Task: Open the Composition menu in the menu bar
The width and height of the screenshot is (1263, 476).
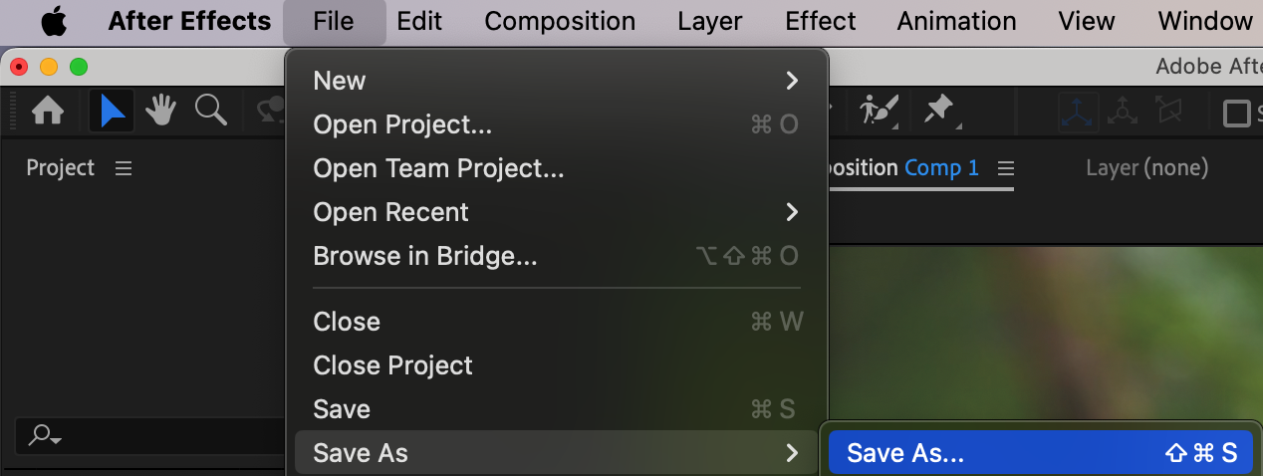Action: tap(560, 21)
